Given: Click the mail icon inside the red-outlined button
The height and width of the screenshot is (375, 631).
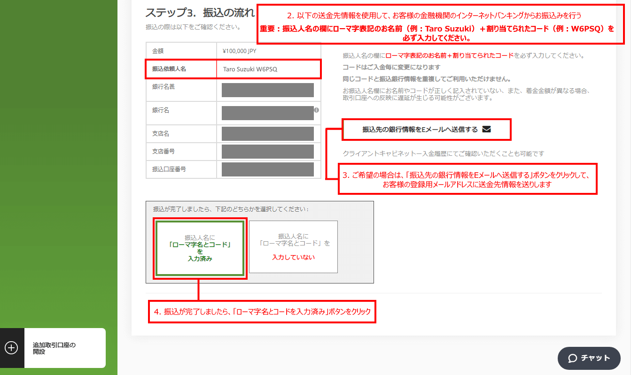Looking at the screenshot, I should coord(488,129).
